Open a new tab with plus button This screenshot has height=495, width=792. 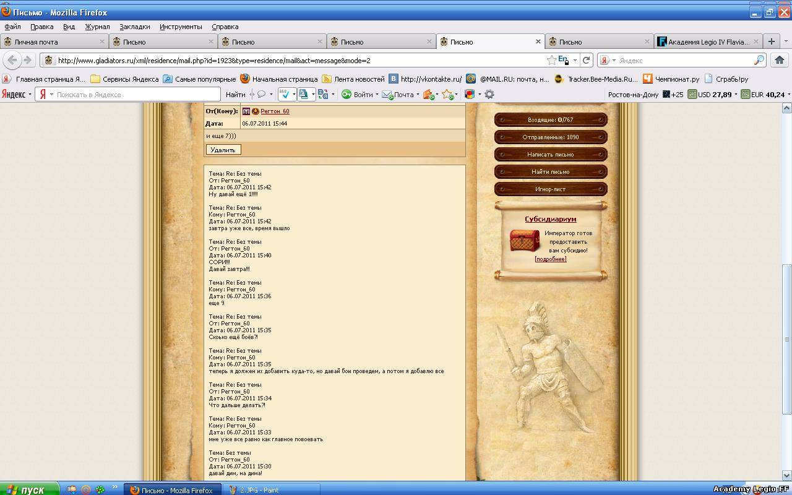(771, 41)
